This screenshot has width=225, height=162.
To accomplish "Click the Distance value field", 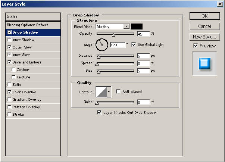I will tap(143, 56).
